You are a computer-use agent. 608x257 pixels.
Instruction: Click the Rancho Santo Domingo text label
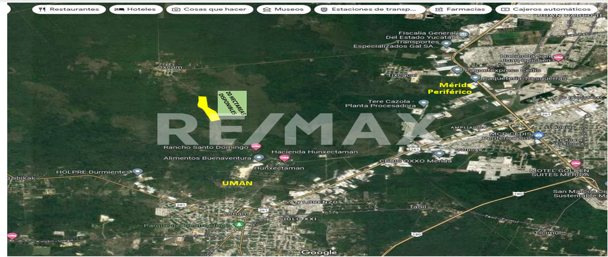(206, 148)
